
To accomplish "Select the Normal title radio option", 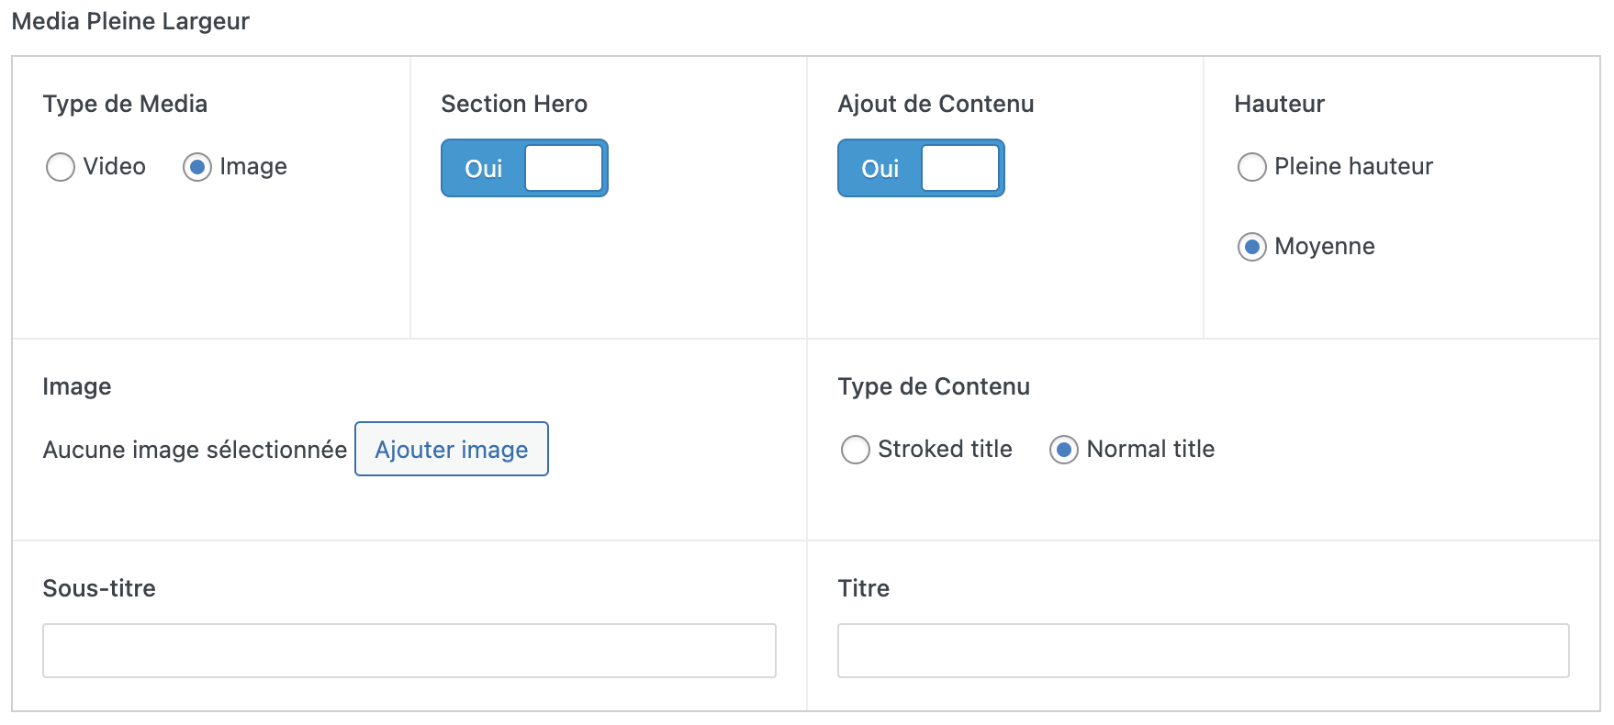I will (x=1064, y=450).
